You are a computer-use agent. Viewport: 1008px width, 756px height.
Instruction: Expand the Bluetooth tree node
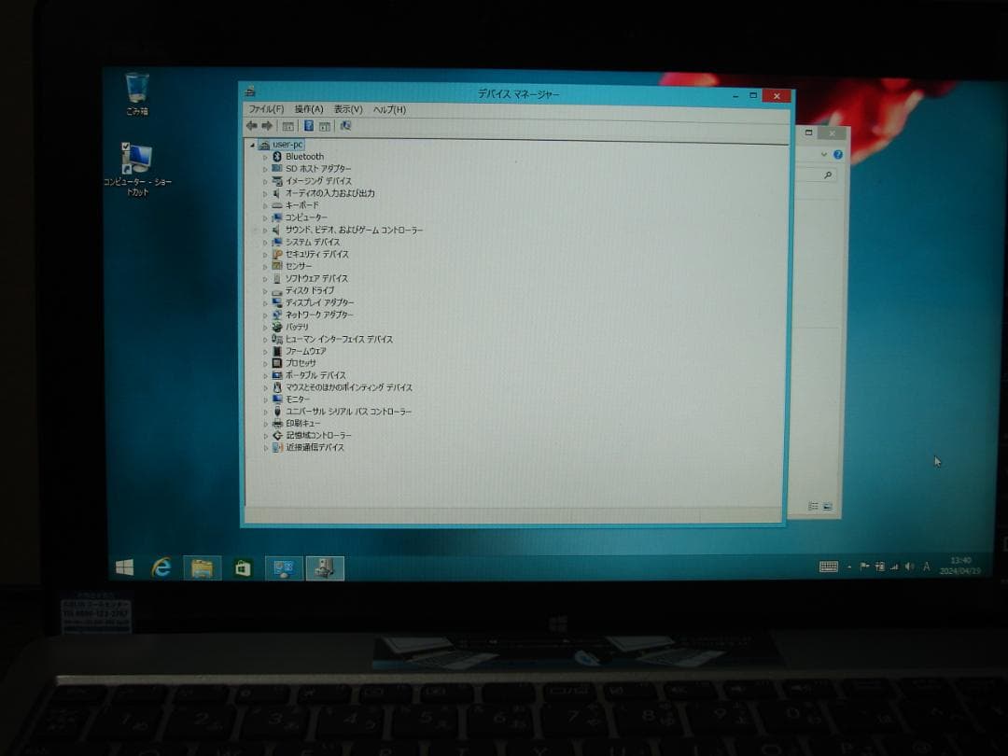pyautogui.click(x=266, y=156)
